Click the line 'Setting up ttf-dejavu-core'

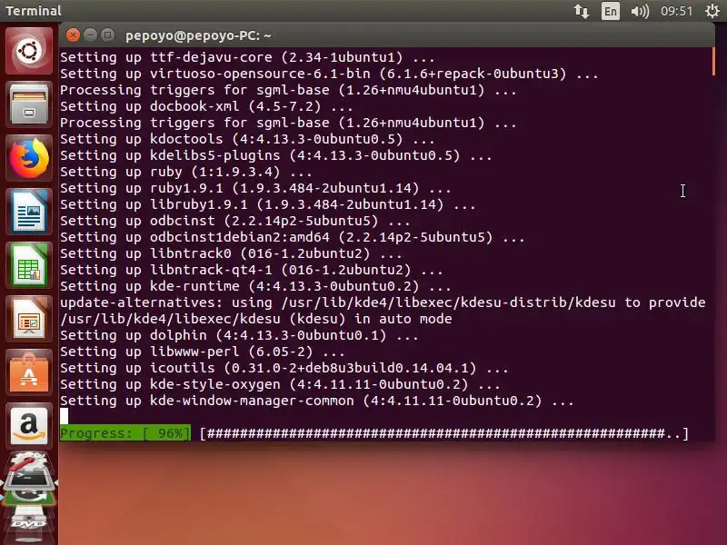coord(247,57)
